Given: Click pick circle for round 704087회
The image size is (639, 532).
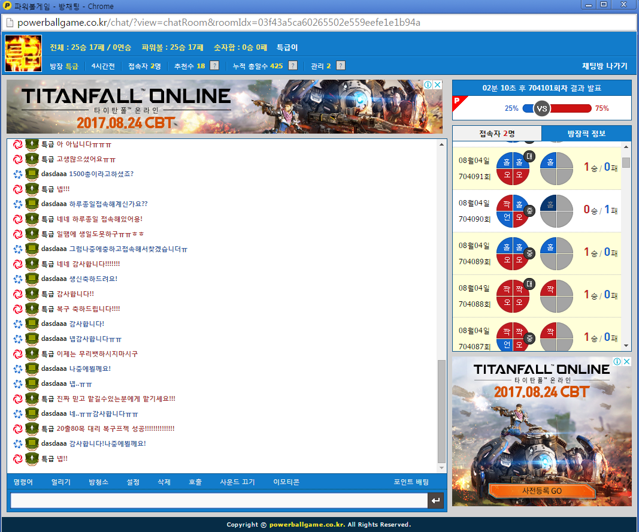Looking at the screenshot, I should [556, 336].
